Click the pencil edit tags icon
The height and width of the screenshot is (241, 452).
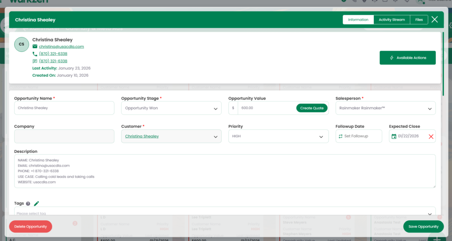click(37, 204)
